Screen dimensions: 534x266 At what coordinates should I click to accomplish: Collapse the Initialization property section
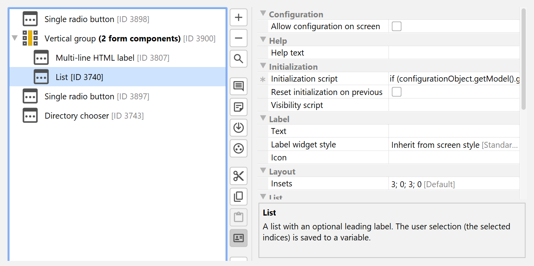pos(263,67)
